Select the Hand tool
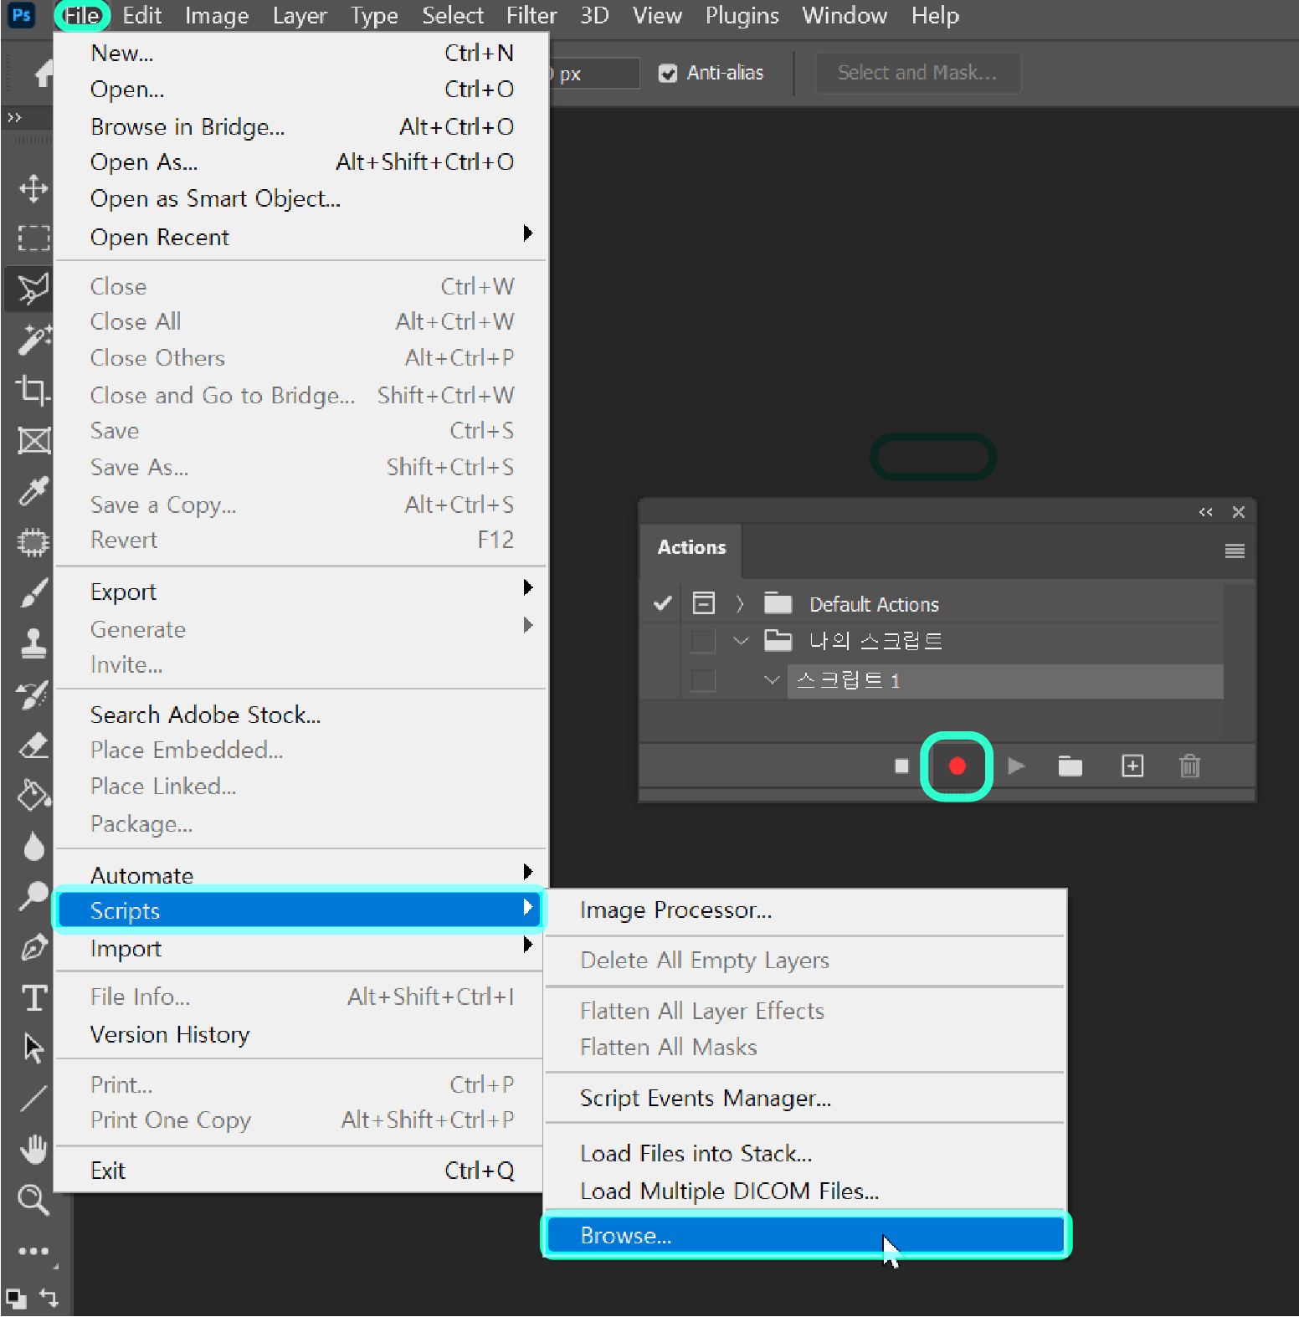The width and height of the screenshot is (1299, 1317). 33,1149
